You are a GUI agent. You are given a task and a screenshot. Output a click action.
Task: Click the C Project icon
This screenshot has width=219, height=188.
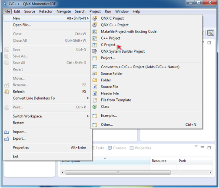click(x=95, y=45)
